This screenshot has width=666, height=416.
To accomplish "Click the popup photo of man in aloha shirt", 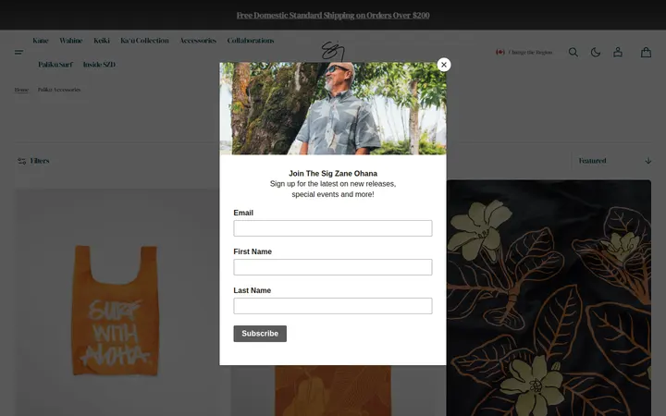I will click(333, 109).
